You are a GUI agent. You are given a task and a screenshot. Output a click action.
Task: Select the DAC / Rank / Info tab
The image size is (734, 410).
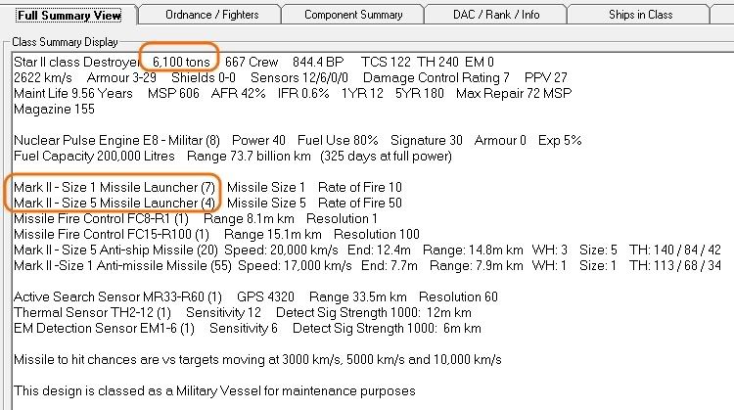point(496,15)
